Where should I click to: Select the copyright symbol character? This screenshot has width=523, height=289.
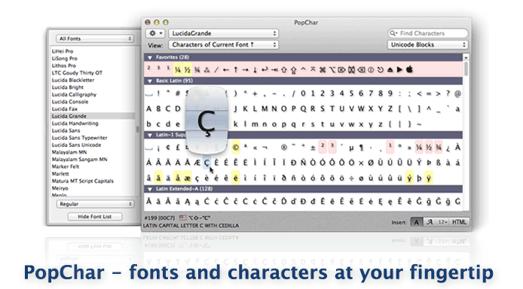click(x=236, y=148)
